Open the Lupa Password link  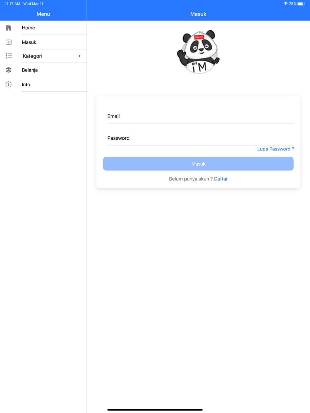[276, 149]
